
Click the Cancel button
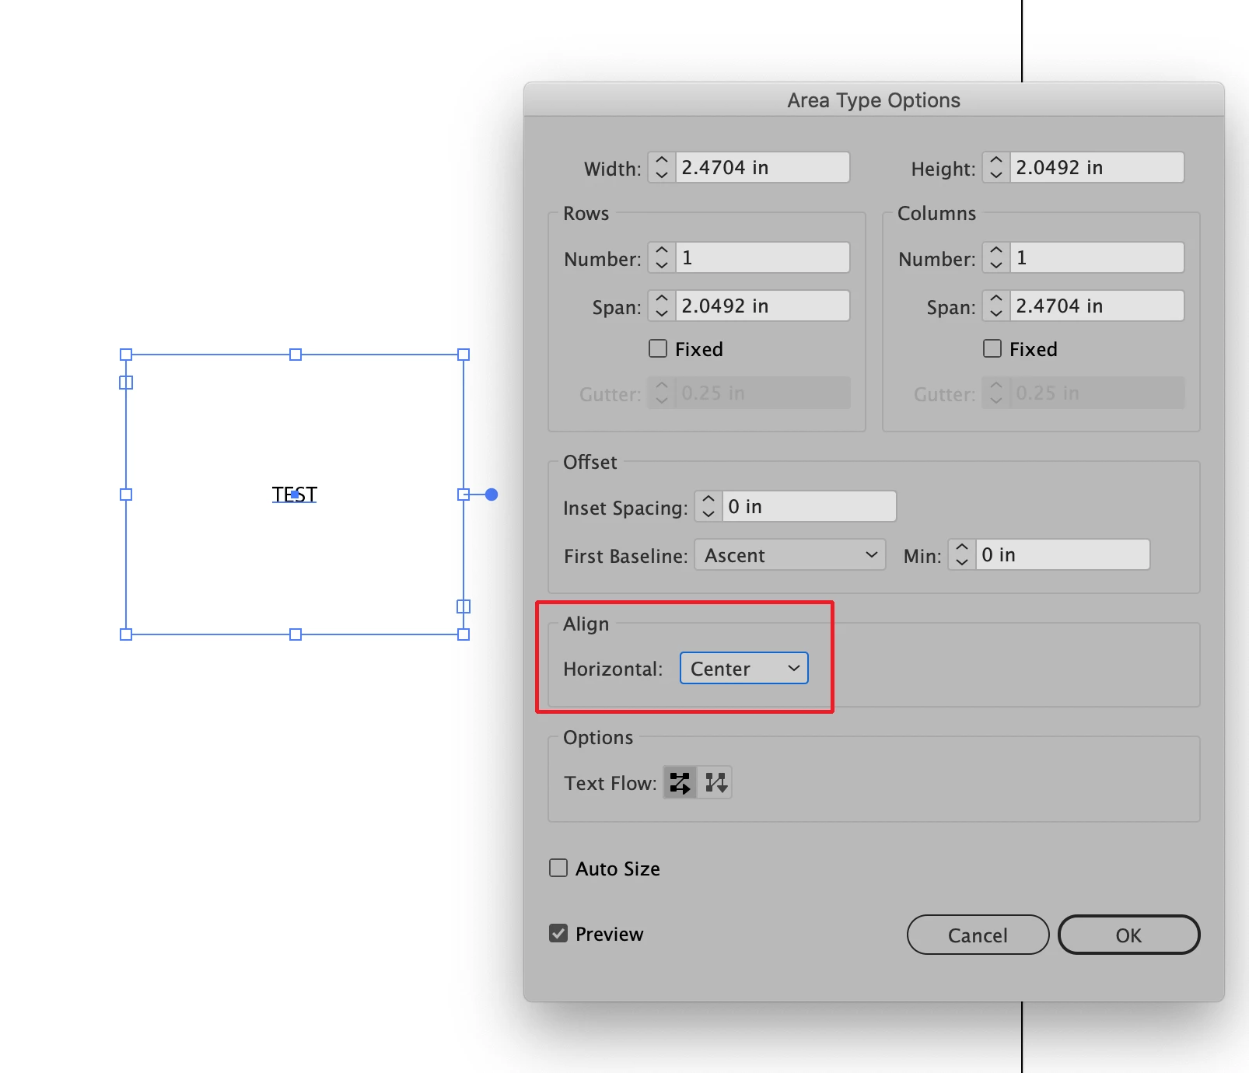point(978,935)
